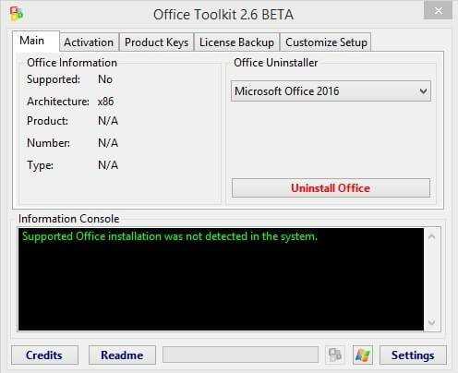458x373 pixels.
Task: Go to the License Backup tab
Action: [x=236, y=42]
